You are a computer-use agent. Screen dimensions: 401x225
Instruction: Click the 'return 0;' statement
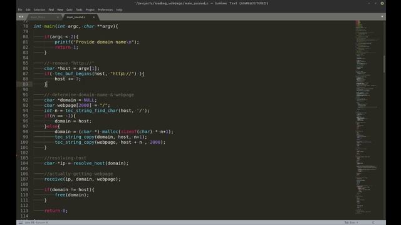(x=56, y=211)
